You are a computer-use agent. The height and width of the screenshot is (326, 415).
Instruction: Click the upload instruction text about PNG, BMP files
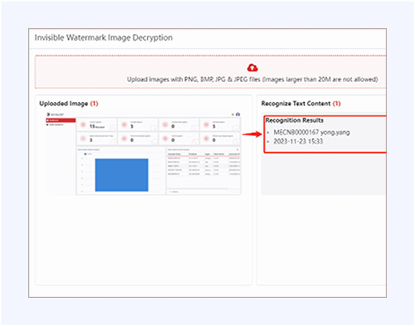coord(252,79)
